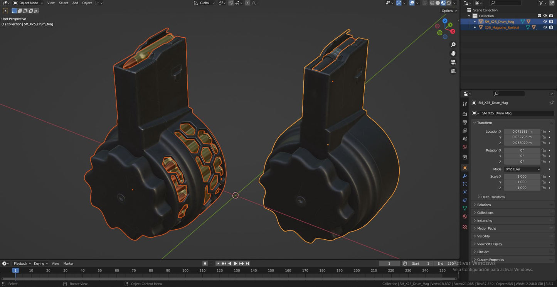
Task: Click the Options button in the viewport header
Action: pyautogui.click(x=448, y=10)
